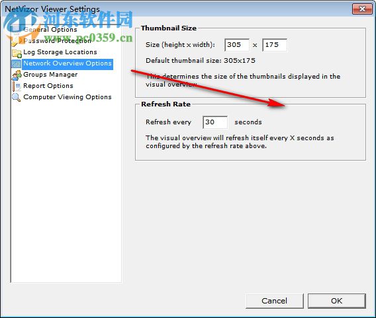Select Log Storage Locations entry
This screenshot has width=376, height=318.
60,52
